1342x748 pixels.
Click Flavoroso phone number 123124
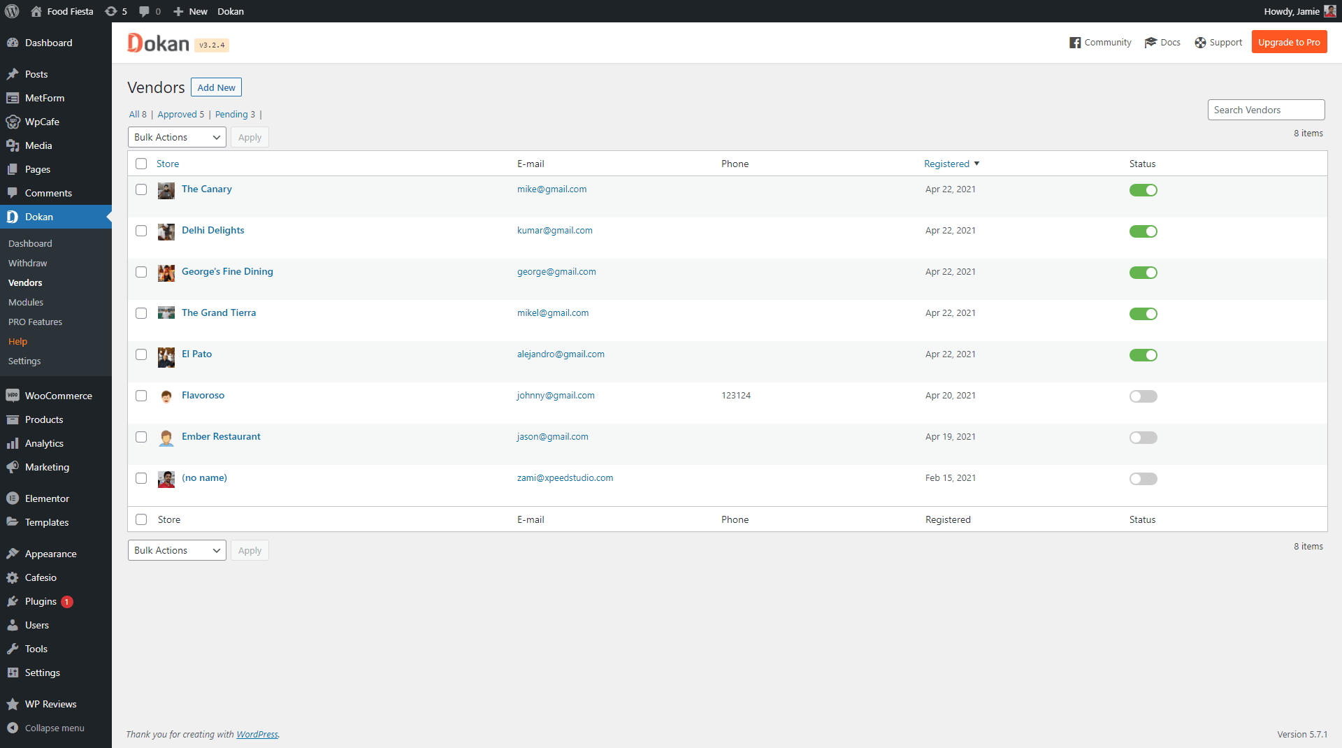736,395
